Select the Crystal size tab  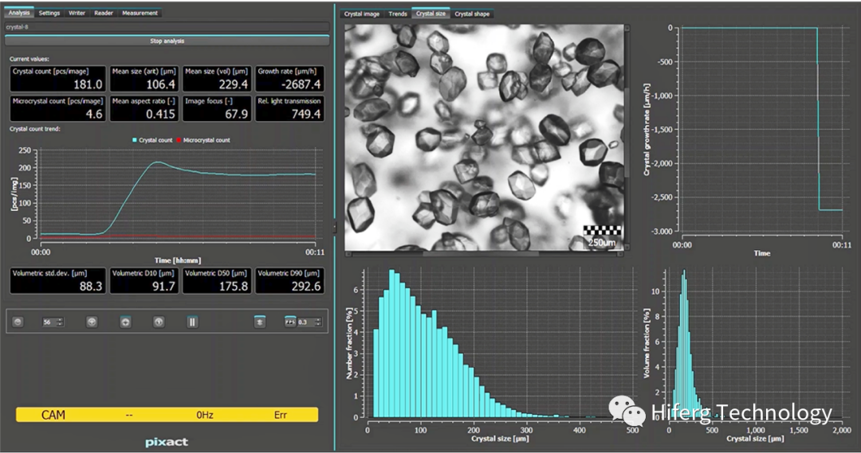pyautogui.click(x=431, y=14)
